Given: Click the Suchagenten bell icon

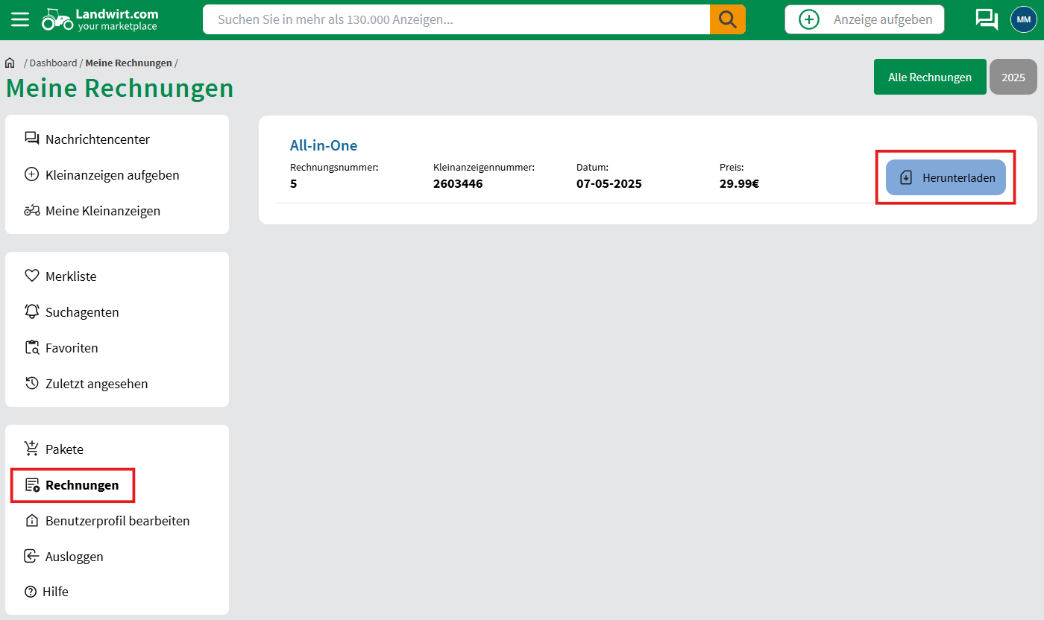Looking at the screenshot, I should 31,312.
